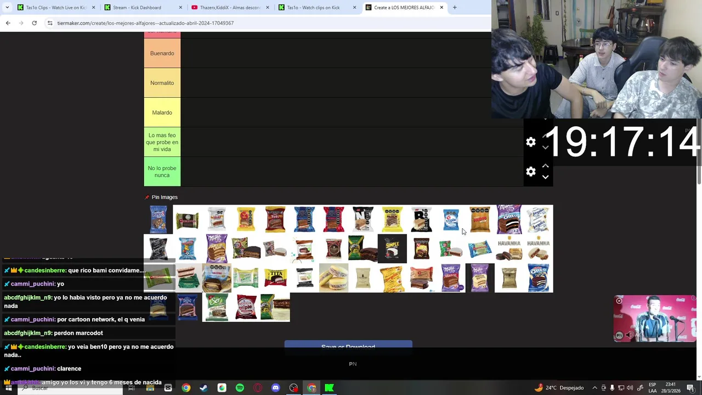Select the Pepitos alfajor image
Image resolution: width=702 pixels, height=395 pixels.
click(x=158, y=219)
